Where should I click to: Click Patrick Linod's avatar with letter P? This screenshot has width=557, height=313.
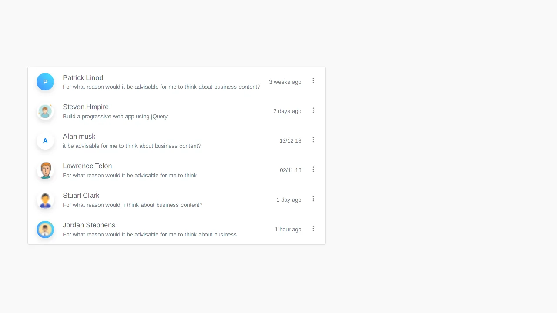[45, 82]
